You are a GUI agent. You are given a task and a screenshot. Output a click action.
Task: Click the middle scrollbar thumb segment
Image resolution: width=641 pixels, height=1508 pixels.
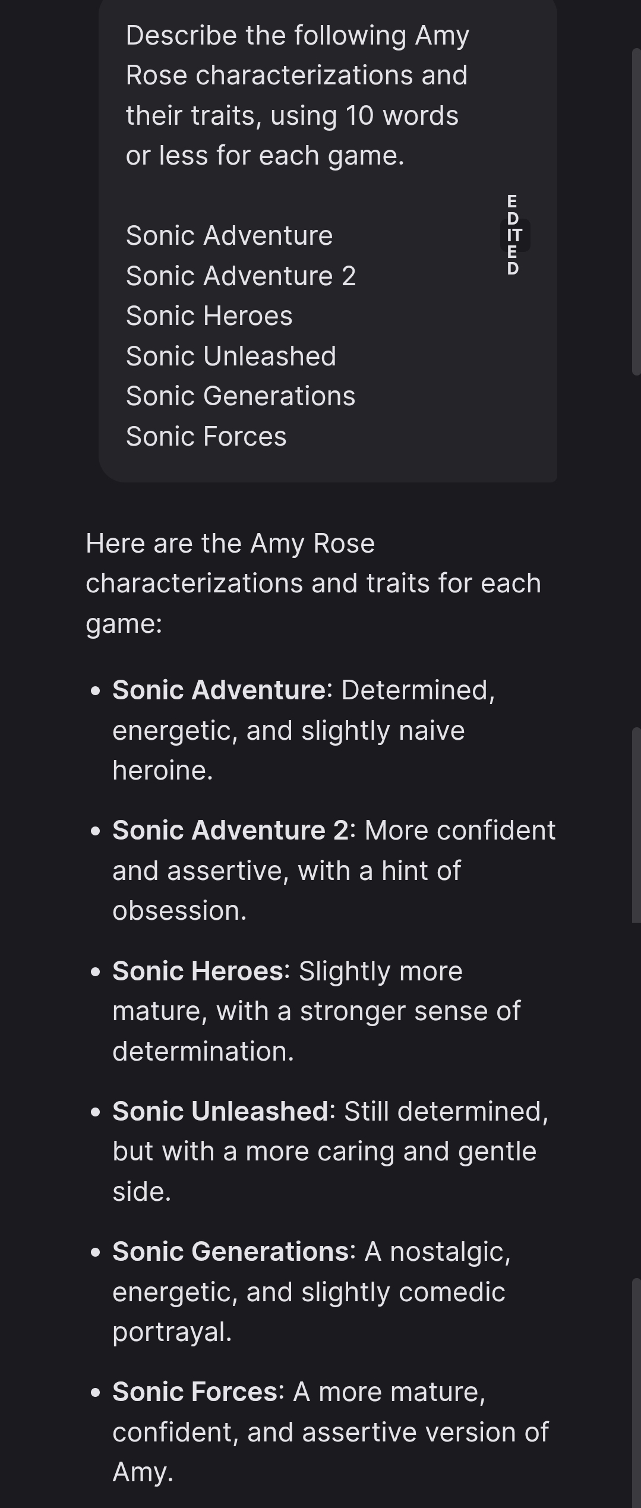pyautogui.click(x=636, y=825)
